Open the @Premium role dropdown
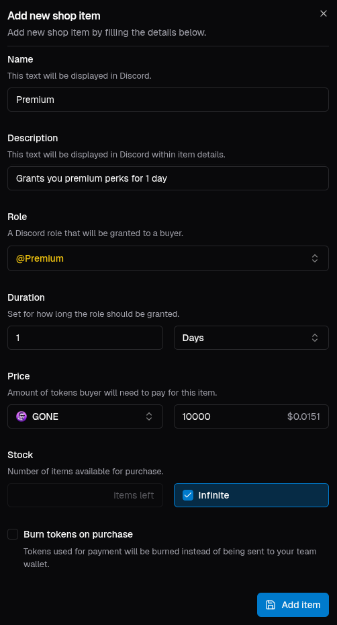Screen dimensions: 337x625 pyautogui.click(x=168, y=258)
